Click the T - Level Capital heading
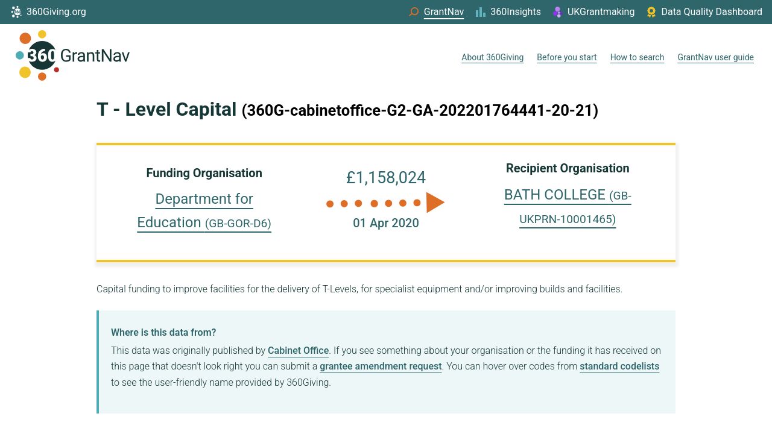Image resolution: width=772 pixels, height=434 pixels. tap(166, 110)
